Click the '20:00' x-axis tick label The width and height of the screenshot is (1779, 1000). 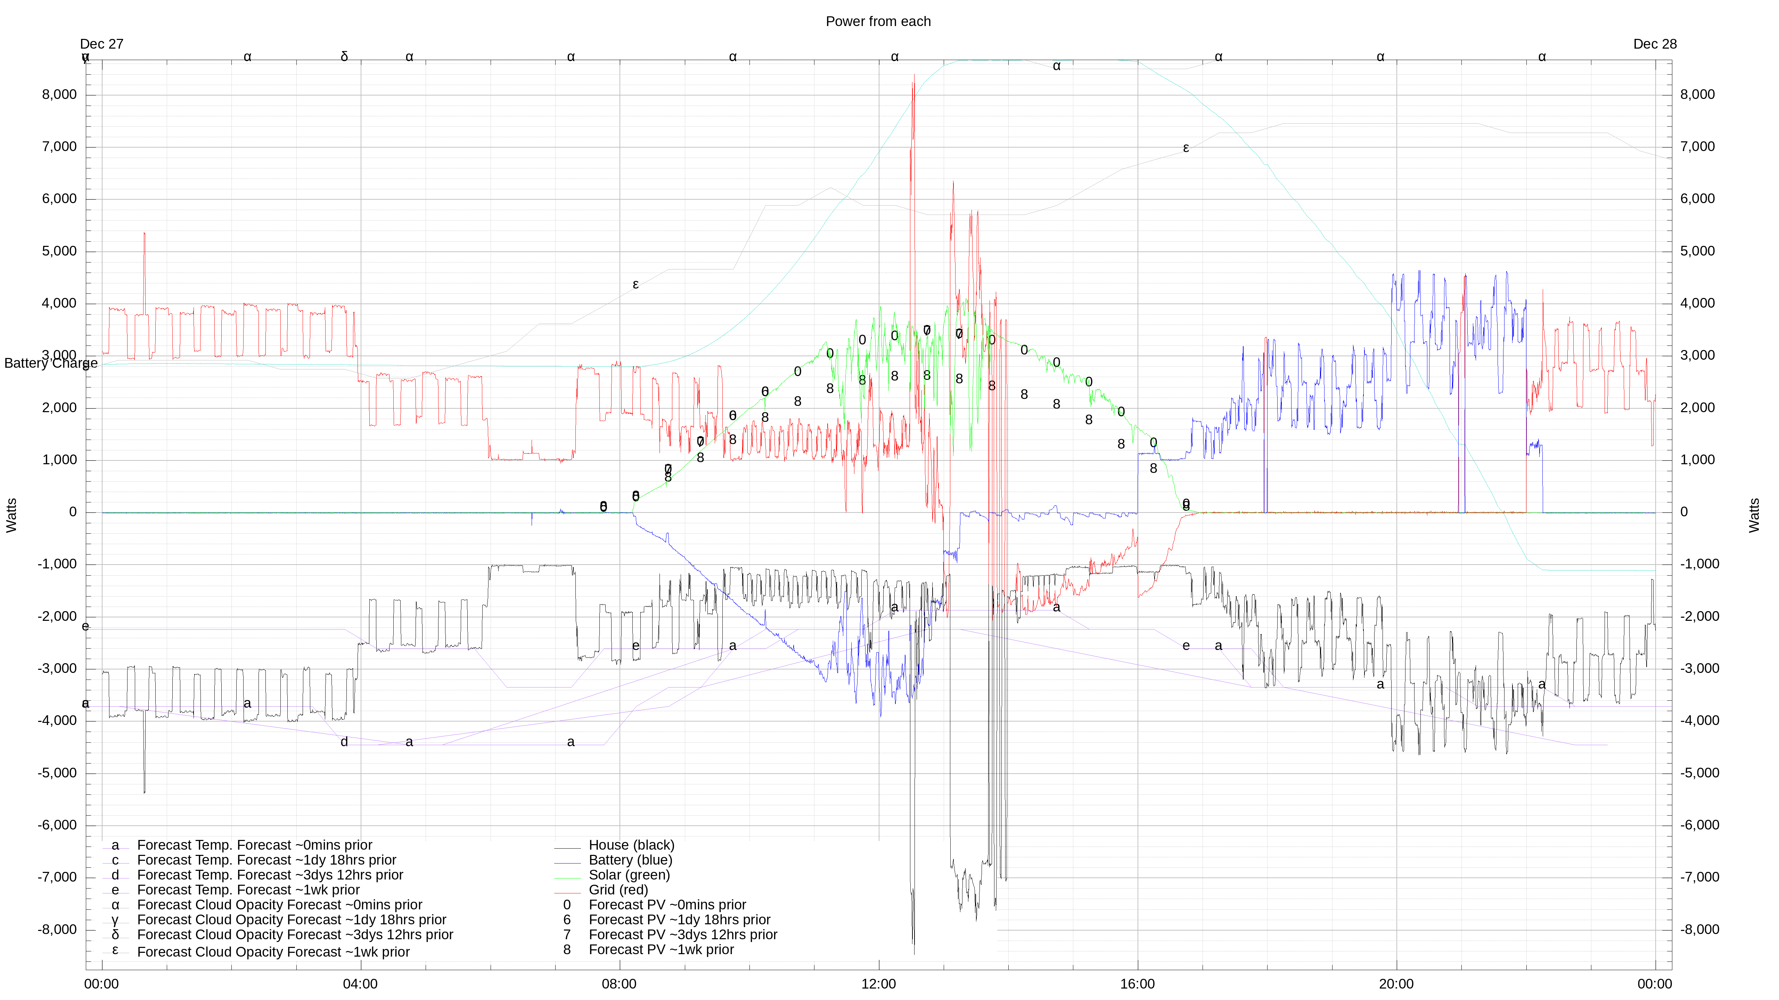tap(1396, 984)
